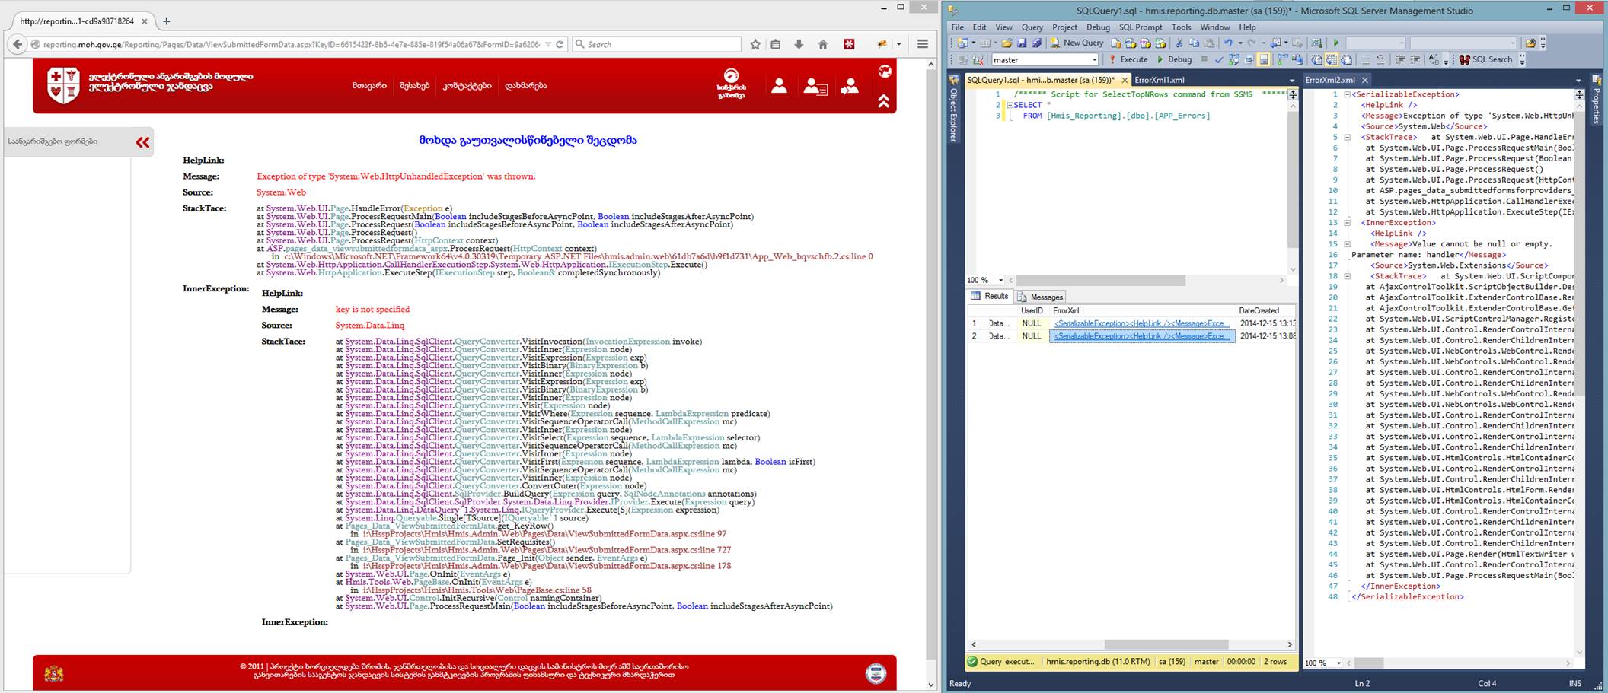The width and height of the screenshot is (1608, 693).
Task: Open the Tools menu in SSMS
Action: point(1181,27)
